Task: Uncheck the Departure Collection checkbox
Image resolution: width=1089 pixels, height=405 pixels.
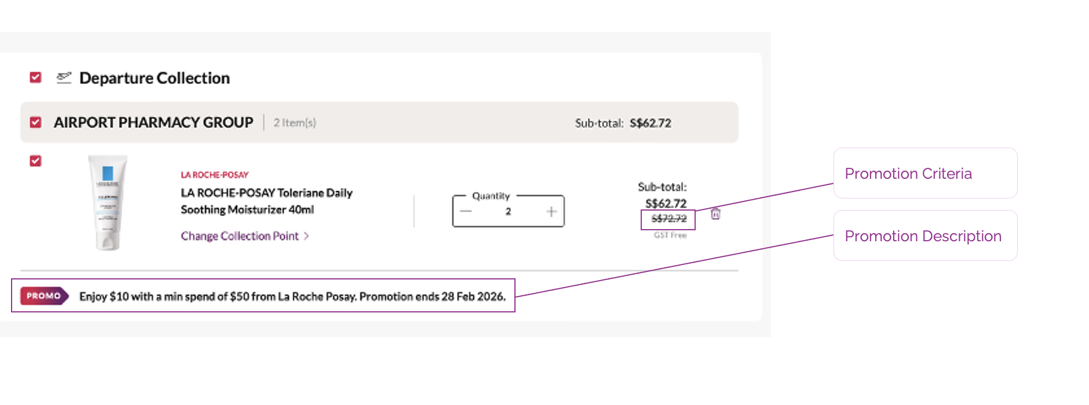Action: [x=36, y=78]
